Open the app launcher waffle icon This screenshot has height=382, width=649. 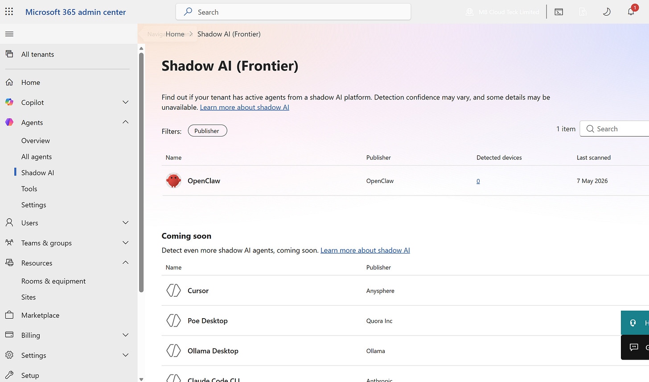(9, 12)
